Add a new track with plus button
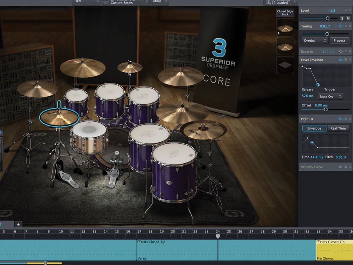 click(18, 224)
